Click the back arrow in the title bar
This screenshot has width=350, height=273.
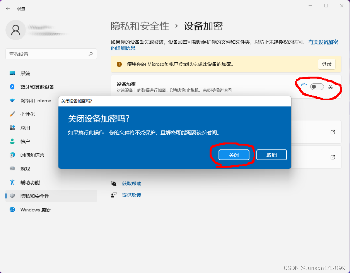click(x=8, y=8)
